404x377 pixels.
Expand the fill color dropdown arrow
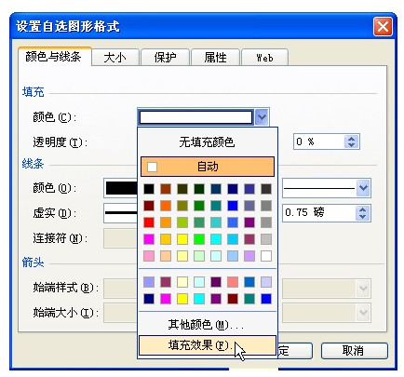[x=262, y=117]
